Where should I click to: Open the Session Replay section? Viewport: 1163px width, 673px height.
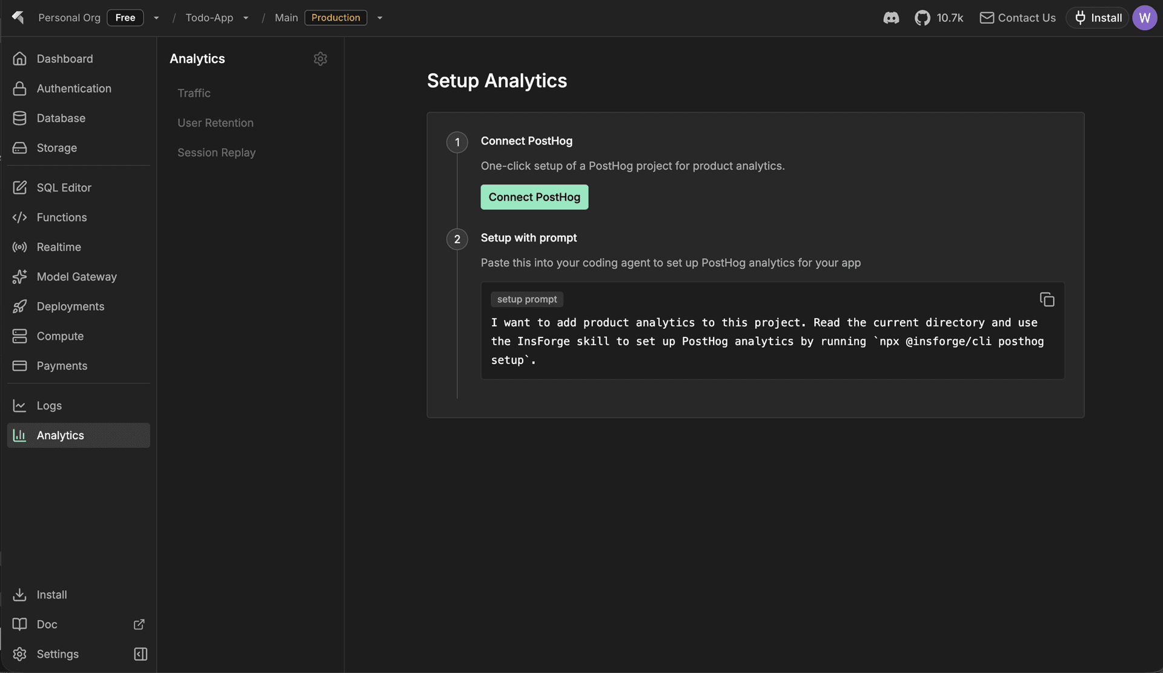tap(216, 152)
